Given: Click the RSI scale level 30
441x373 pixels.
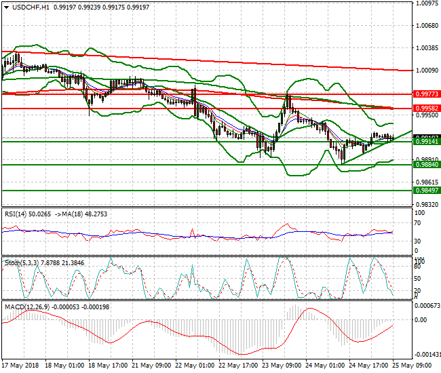Looking at the screenshot, I should [x=418, y=241].
